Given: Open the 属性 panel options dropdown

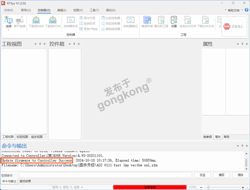Looking at the screenshot, I should tap(238, 44).
